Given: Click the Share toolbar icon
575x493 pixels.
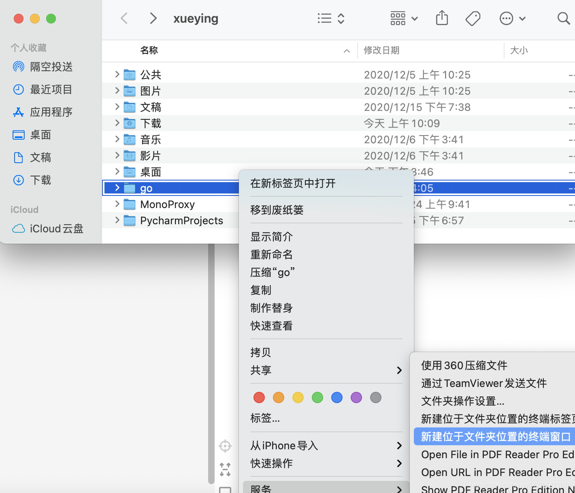Looking at the screenshot, I should click(x=442, y=18).
